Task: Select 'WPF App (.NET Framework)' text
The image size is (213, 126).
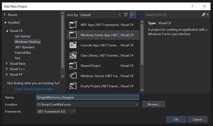Action: (100, 25)
